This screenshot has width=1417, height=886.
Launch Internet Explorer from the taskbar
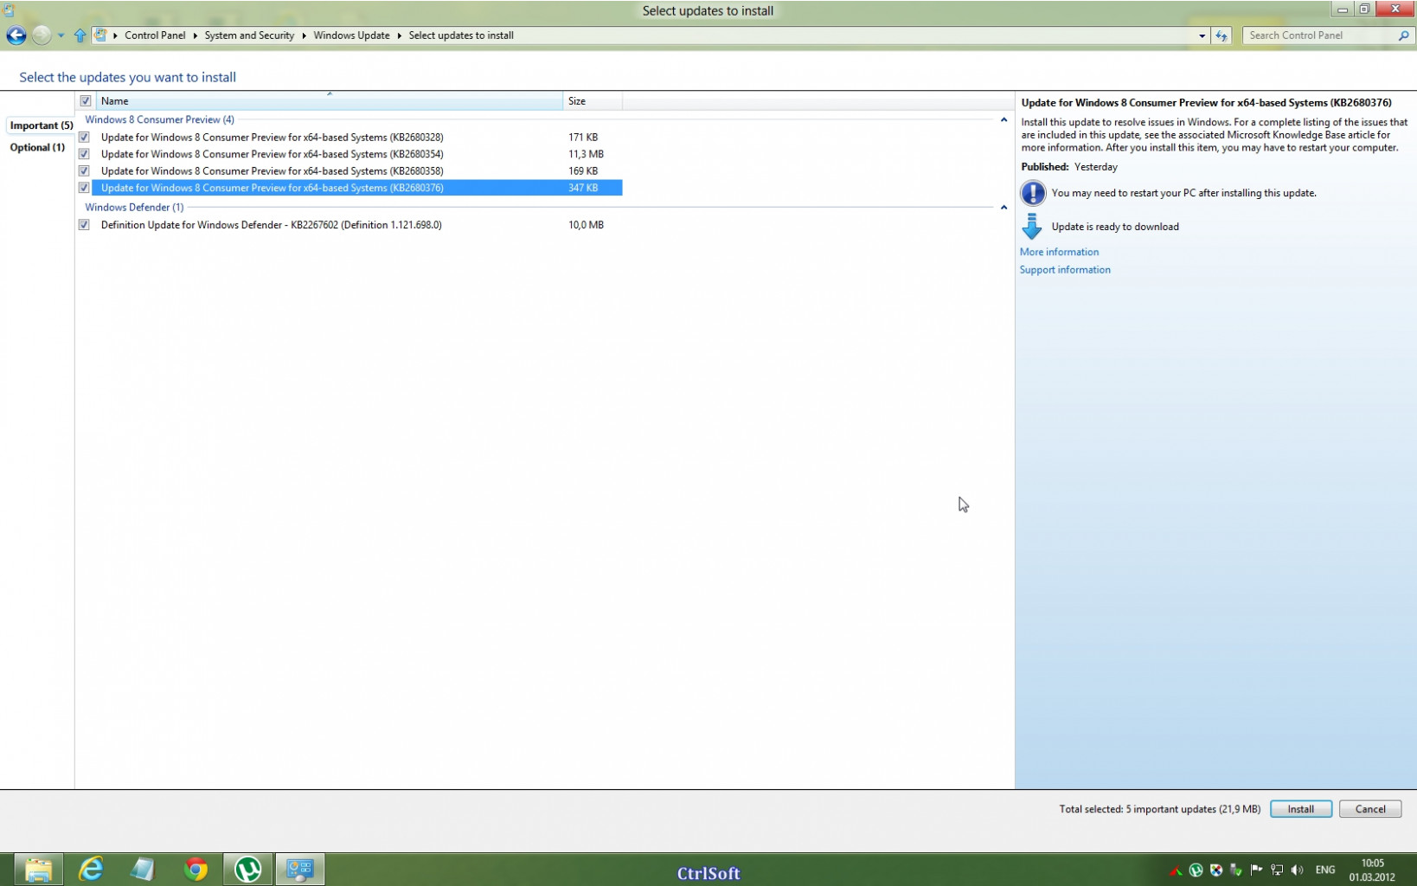(91, 870)
